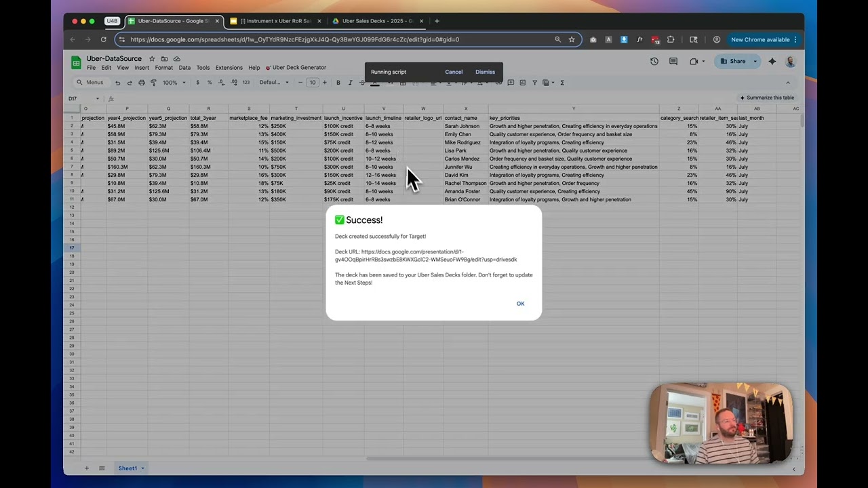Open the Edit menu
Image resolution: width=868 pixels, height=488 pixels.
(106, 68)
